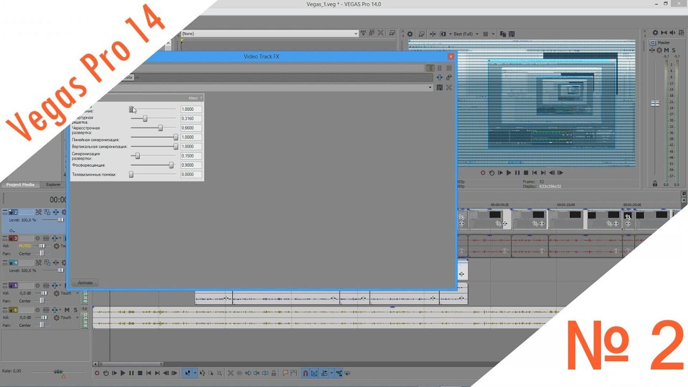Insert a marker with the marker icon
Image resolution: width=688 pixels, height=387 pixels.
[x=285, y=373]
